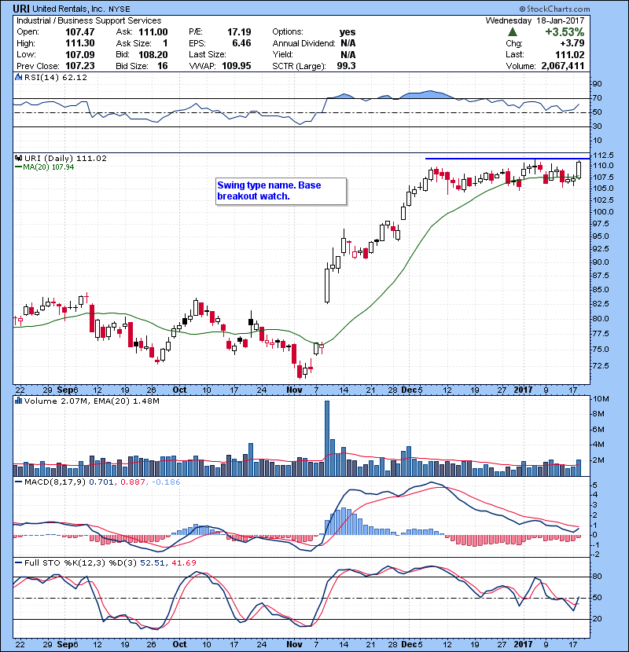The image size is (629, 652).
Task: Click the blue horizontal resistance line
Action: click(507, 159)
